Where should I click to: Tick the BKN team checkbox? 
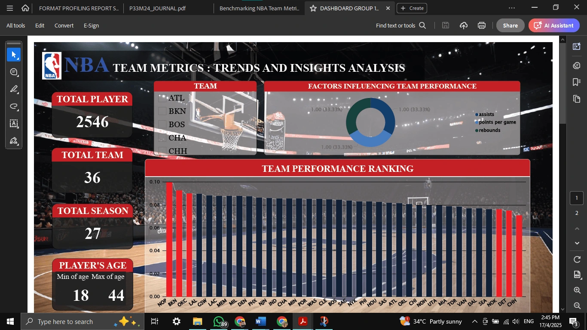[x=162, y=111]
